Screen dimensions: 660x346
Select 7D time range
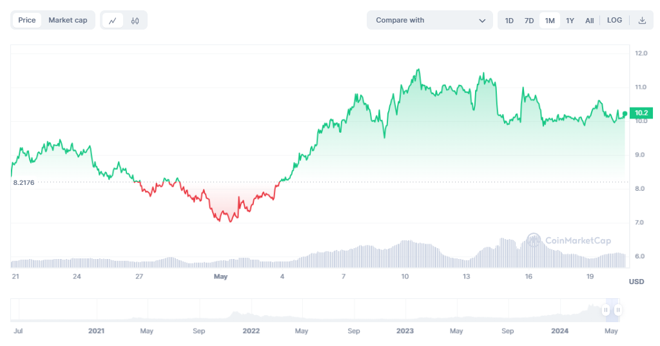tap(529, 21)
